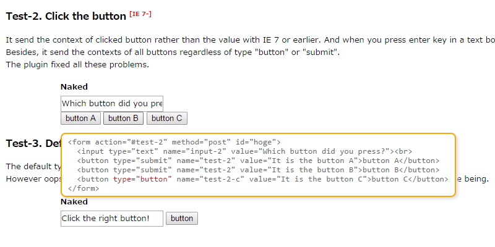
Task: Click the form action="#test-2" code line
Action: click(x=174, y=142)
